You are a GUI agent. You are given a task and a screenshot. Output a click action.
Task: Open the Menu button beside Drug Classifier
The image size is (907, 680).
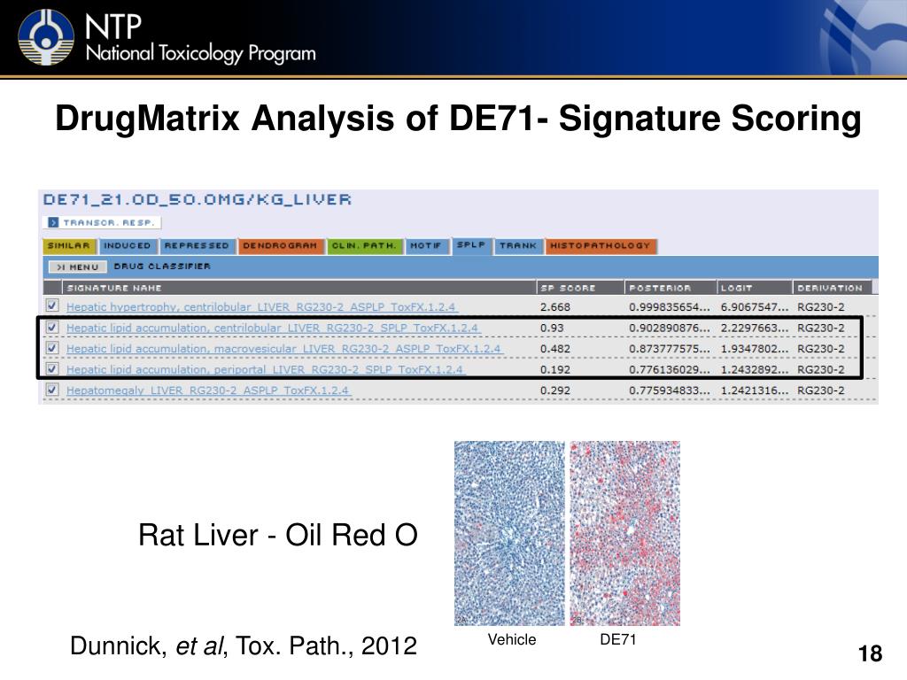point(78,267)
